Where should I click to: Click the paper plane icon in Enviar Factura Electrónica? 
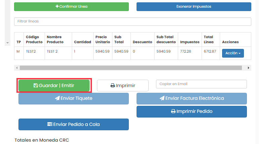point(162,98)
